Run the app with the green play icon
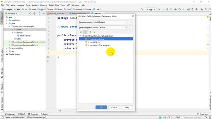 coord(159,9)
